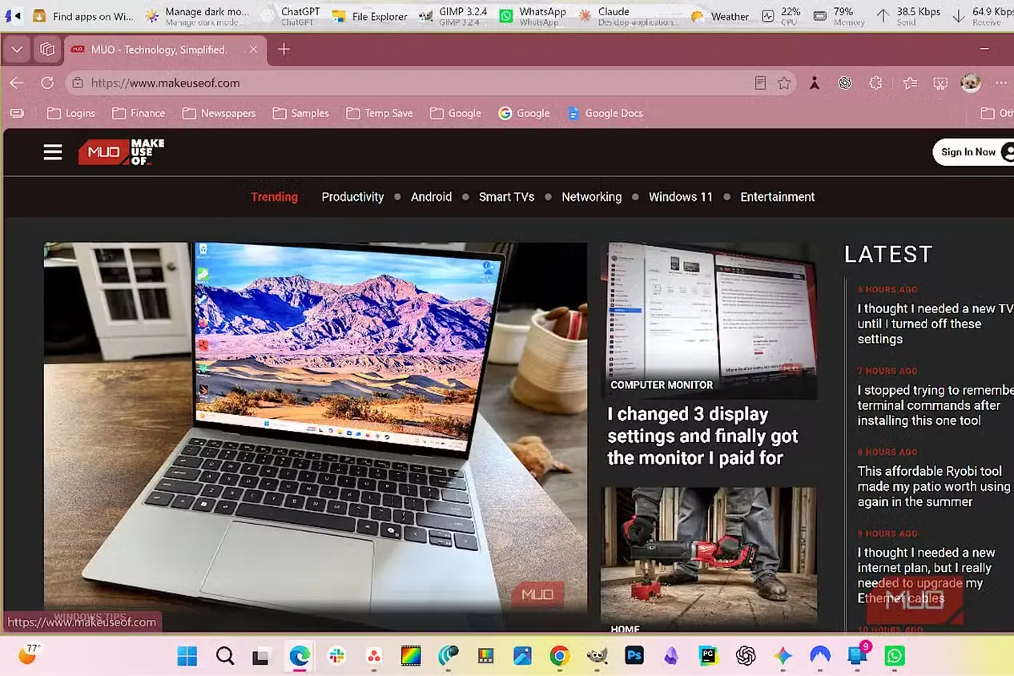The height and width of the screenshot is (676, 1014).
Task: Open the Google bookmark with the G logo
Action: pos(524,113)
